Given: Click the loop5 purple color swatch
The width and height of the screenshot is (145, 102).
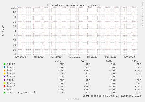Looking at the screenshot, I should pyautogui.click(x=5, y=80).
